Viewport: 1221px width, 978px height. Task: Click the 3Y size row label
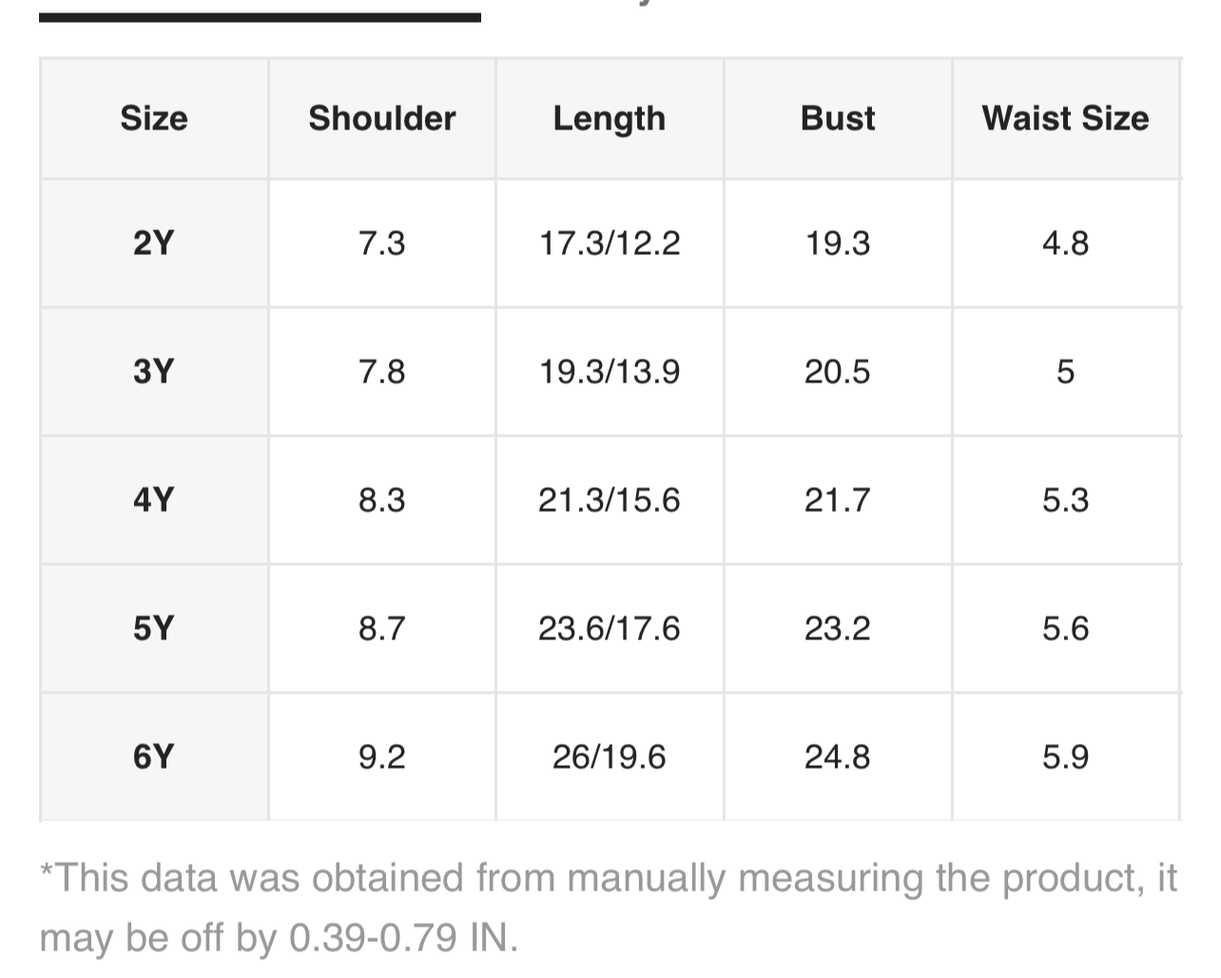154,371
